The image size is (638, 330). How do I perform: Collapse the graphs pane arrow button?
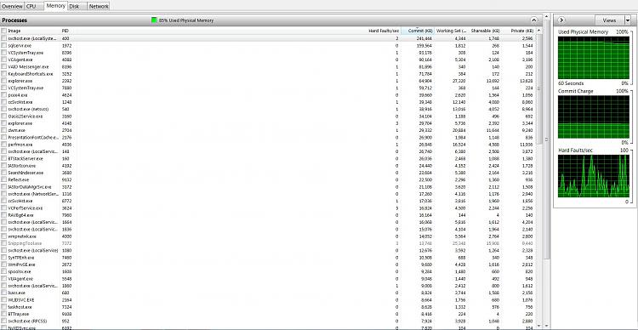pos(561,20)
